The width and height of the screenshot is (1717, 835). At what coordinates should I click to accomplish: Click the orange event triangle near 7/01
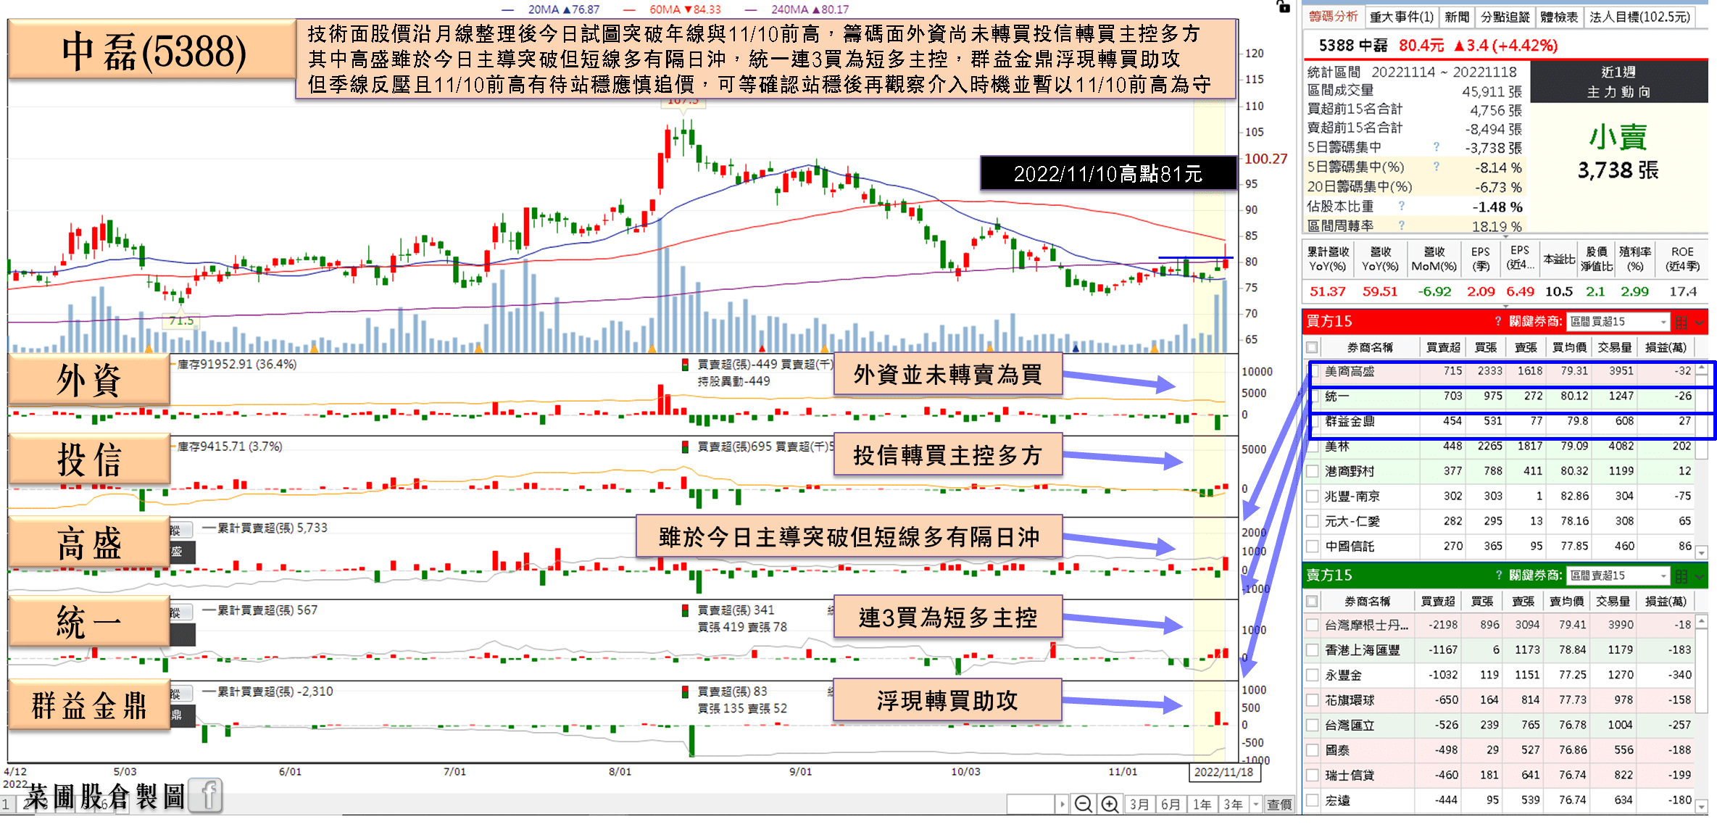[x=478, y=349]
